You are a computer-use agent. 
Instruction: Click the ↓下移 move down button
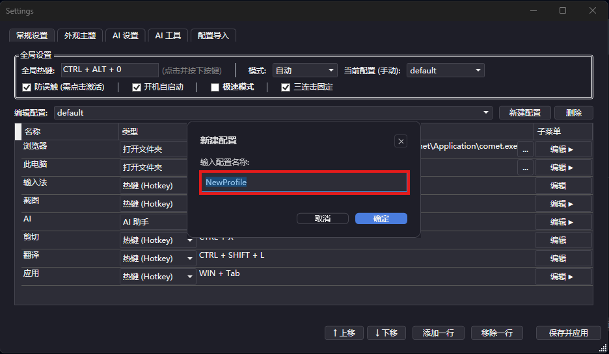point(386,333)
